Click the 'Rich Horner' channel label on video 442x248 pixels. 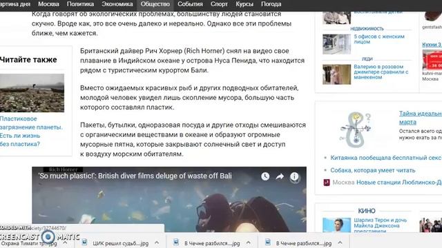tap(63, 169)
